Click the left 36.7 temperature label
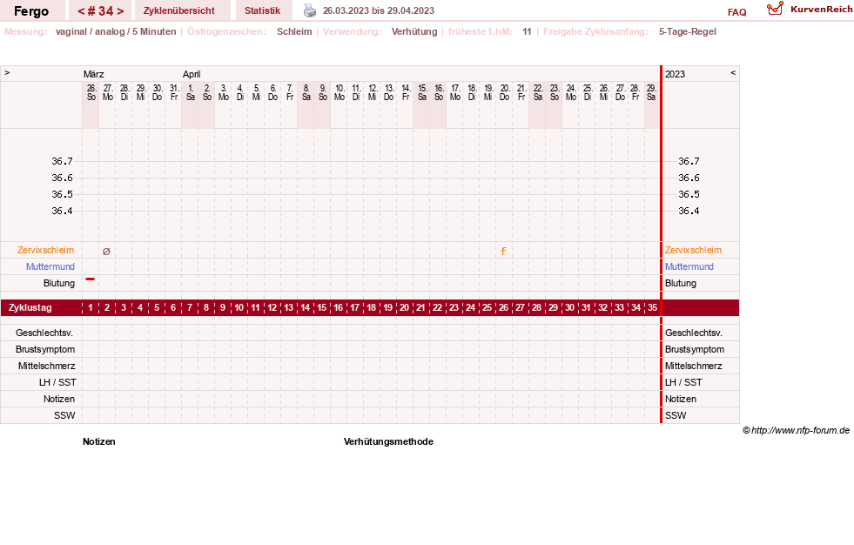 click(x=62, y=161)
